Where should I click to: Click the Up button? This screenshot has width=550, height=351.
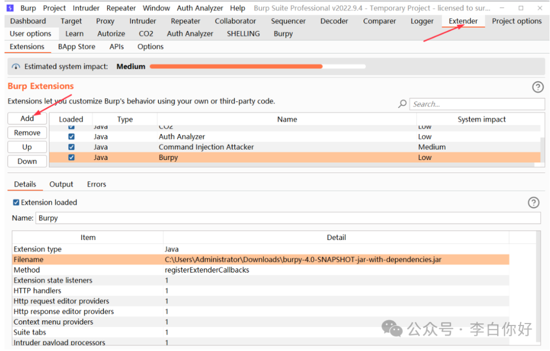pos(27,147)
